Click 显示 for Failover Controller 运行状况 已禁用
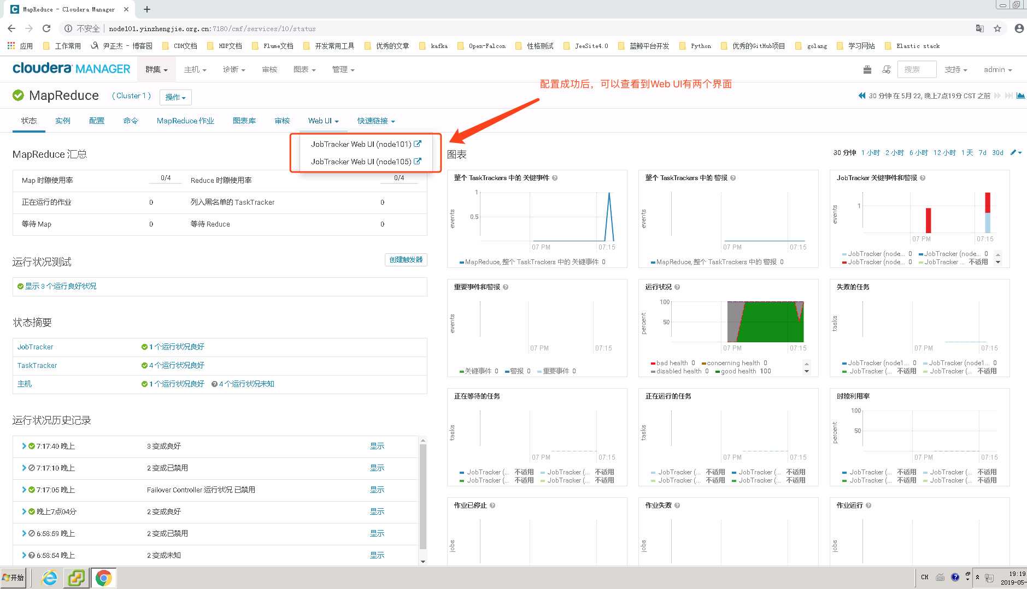 pyautogui.click(x=377, y=490)
